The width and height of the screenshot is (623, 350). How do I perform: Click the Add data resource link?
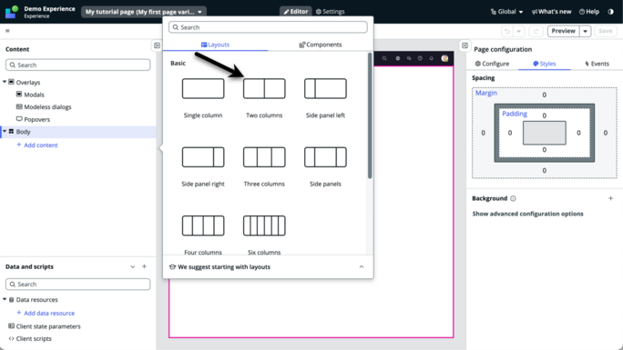coord(46,313)
